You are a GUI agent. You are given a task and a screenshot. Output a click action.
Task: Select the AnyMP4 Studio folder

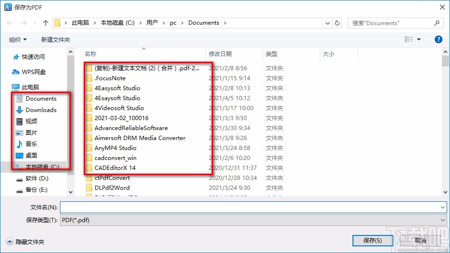click(x=111, y=148)
